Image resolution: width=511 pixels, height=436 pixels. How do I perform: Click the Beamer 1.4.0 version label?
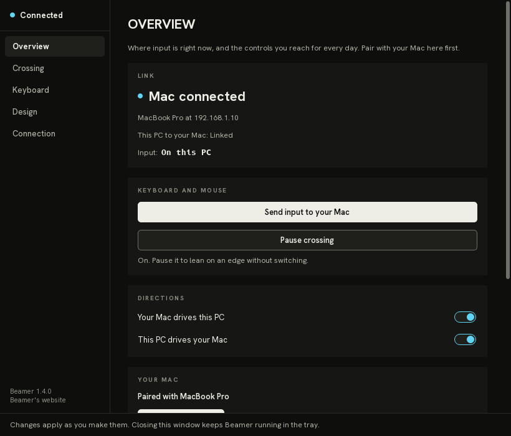point(31,391)
